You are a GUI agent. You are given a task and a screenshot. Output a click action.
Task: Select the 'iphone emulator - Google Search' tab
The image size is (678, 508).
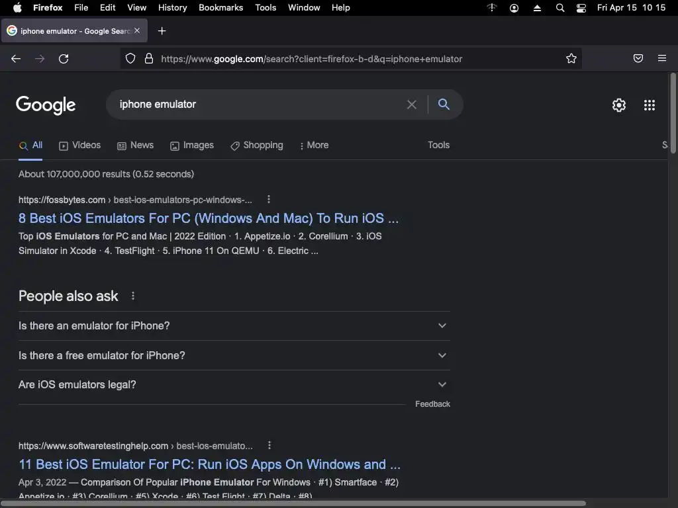[74, 30]
